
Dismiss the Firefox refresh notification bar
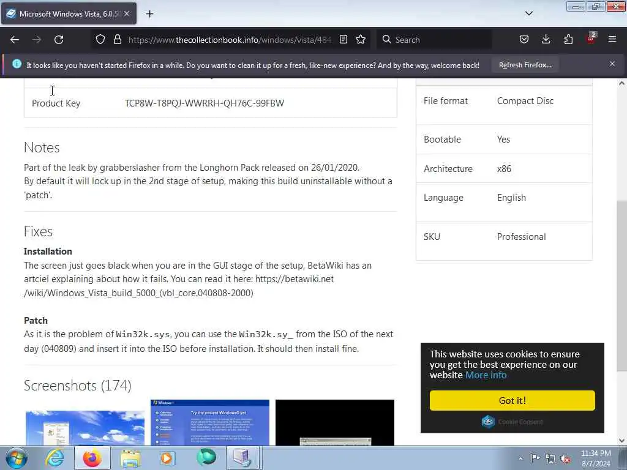pos(612,64)
